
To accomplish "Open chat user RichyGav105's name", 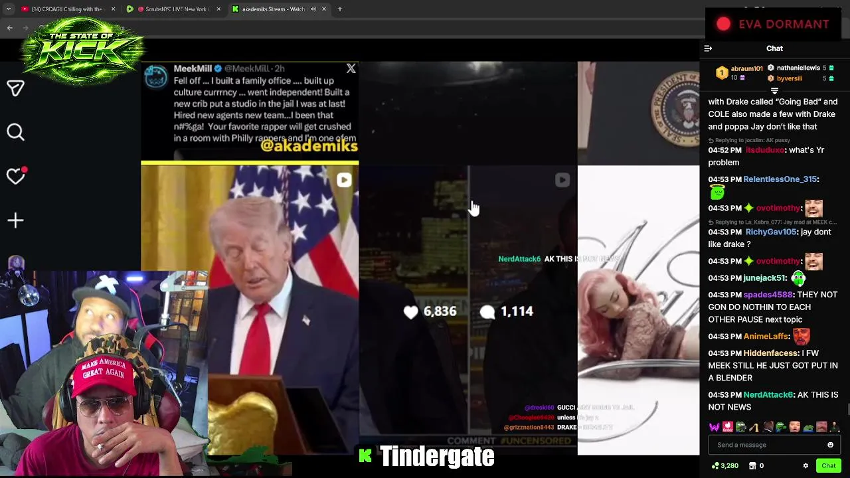I will 770,232.
